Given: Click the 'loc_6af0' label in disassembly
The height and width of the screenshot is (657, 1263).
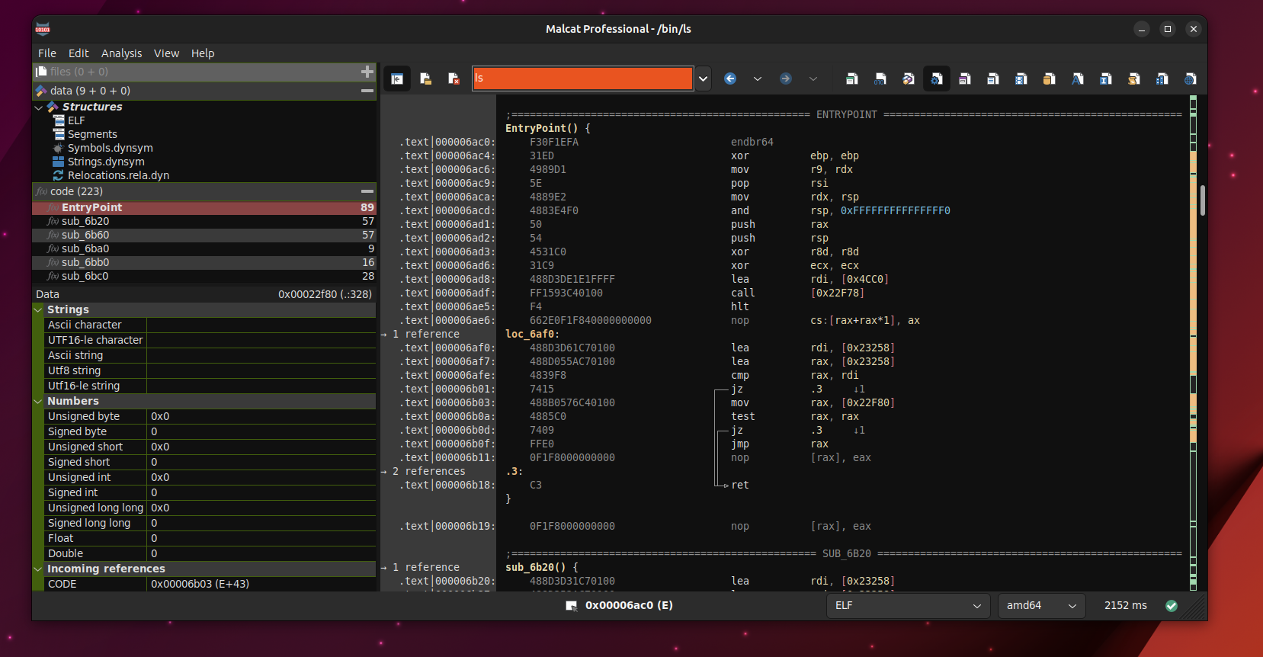Looking at the screenshot, I should pyautogui.click(x=532, y=335).
